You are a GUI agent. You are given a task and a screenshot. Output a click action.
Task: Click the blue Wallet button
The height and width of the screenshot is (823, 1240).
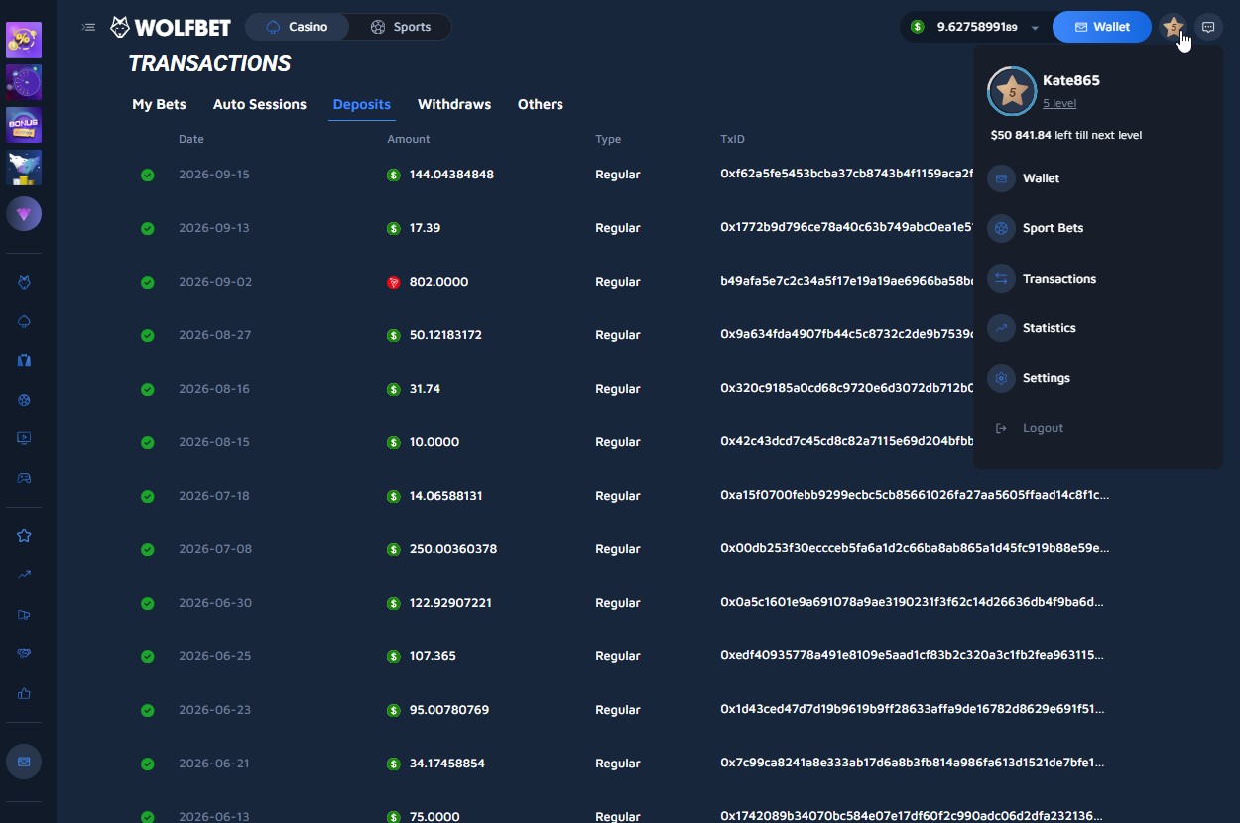point(1101,27)
